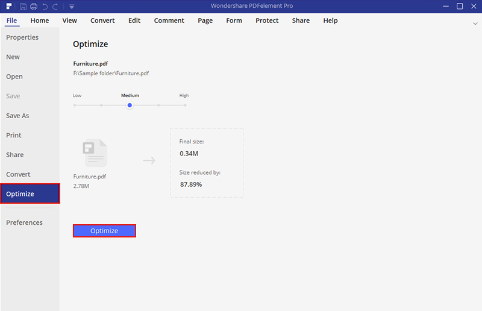Image resolution: width=482 pixels, height=311 pixels.
Task: Click the PDFelement logo icon
Action: (9, 7)
